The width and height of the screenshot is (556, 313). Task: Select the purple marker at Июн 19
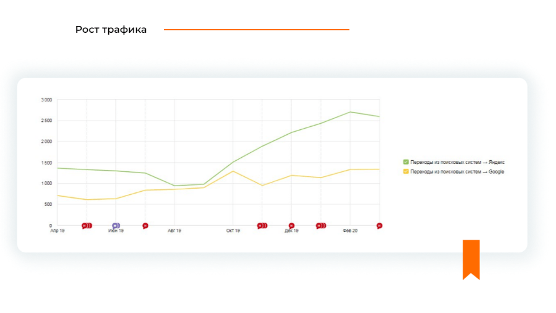point(115,226)
